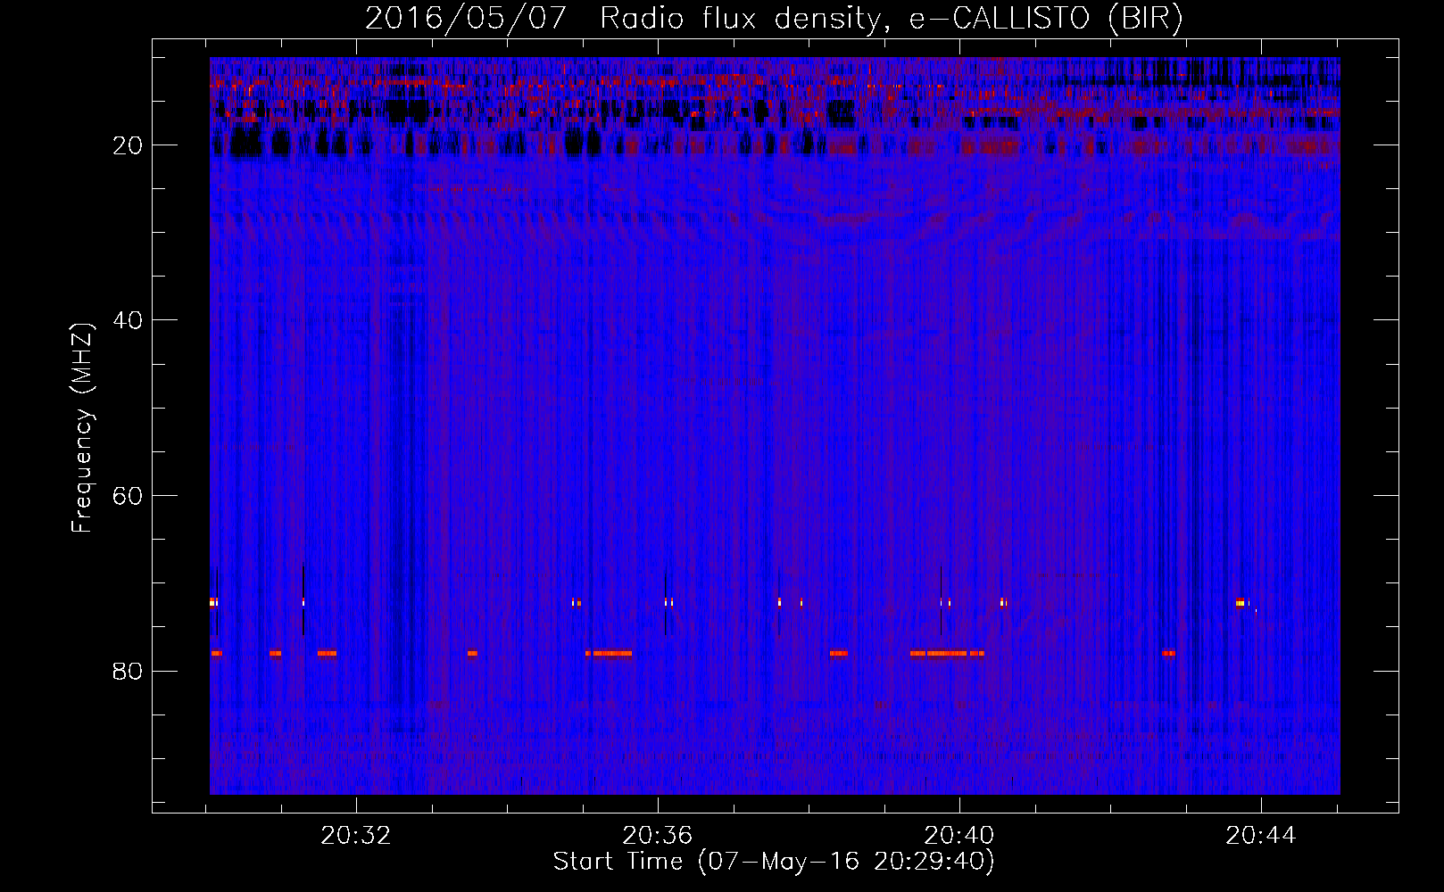This screenshot has height=892, width=1444.
Task: Click the 80 MHz frequency tick label
Action: [129, 672]
